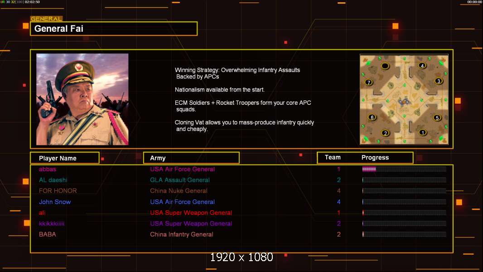This screenshot has width=483, height=272.
Task: Click start position 1 on the minimap
Action: click(423, 132)
